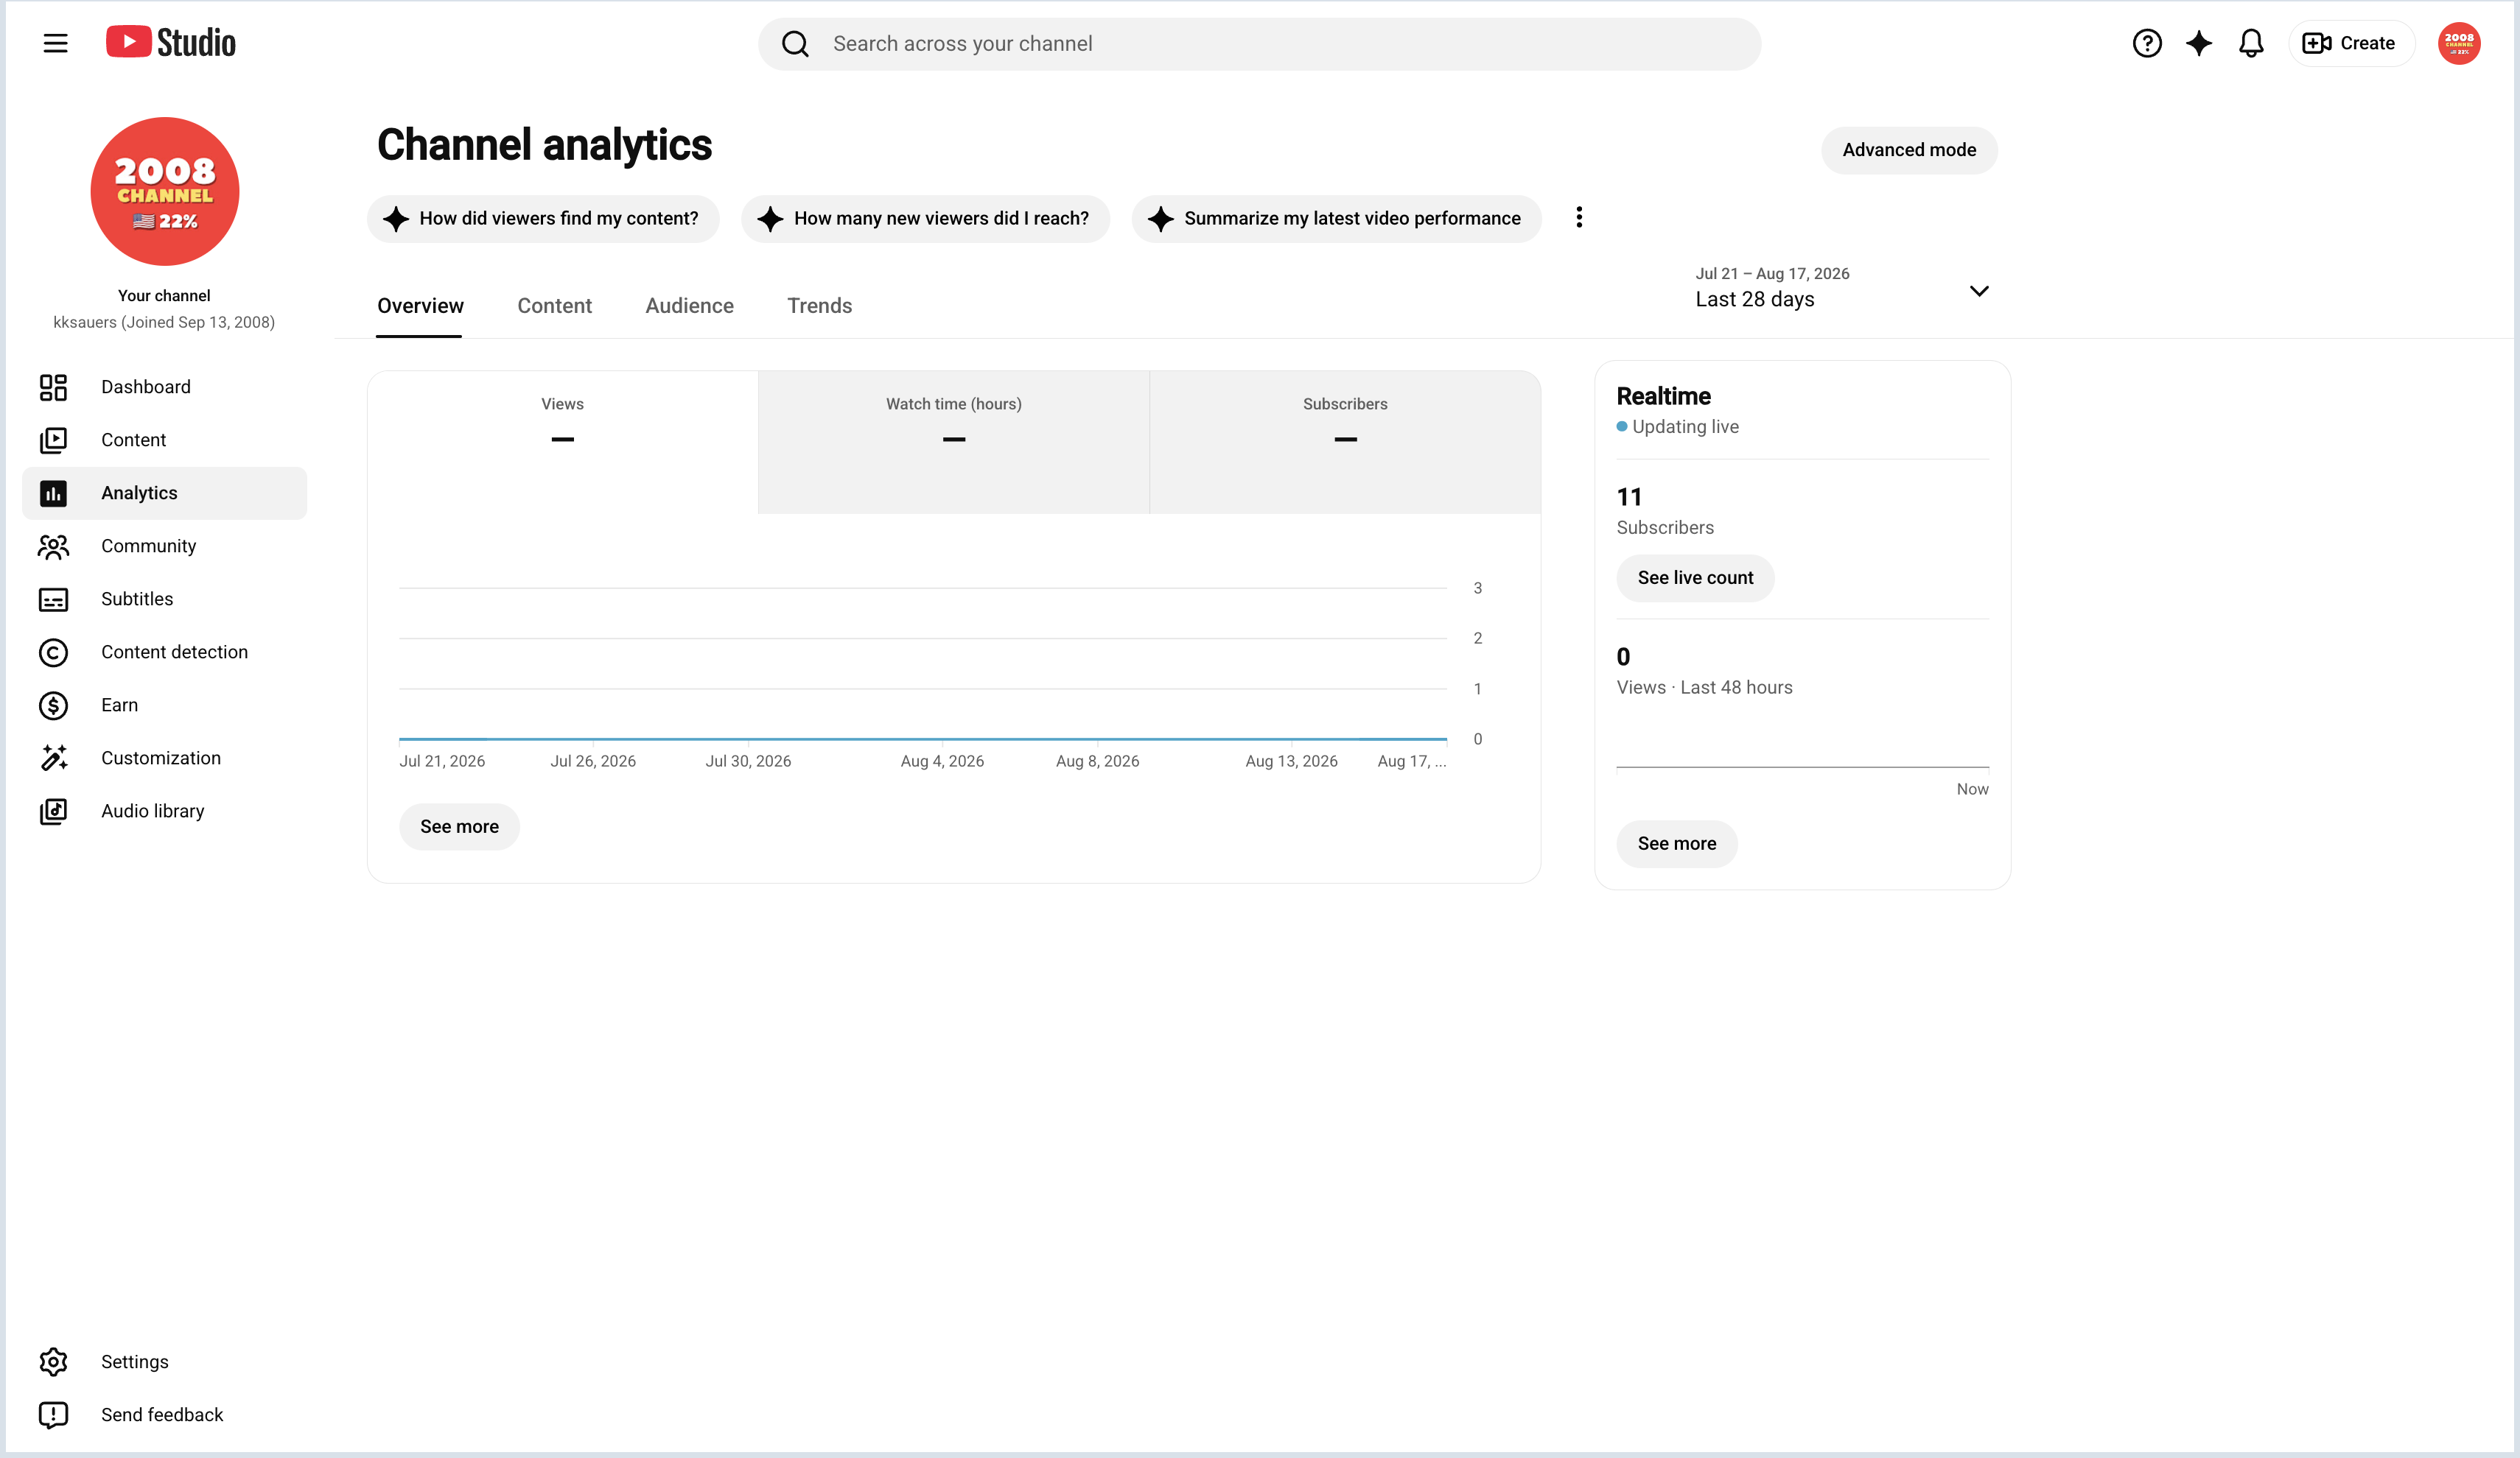Click the 'Channel analytics' heading

pos(544,145)
